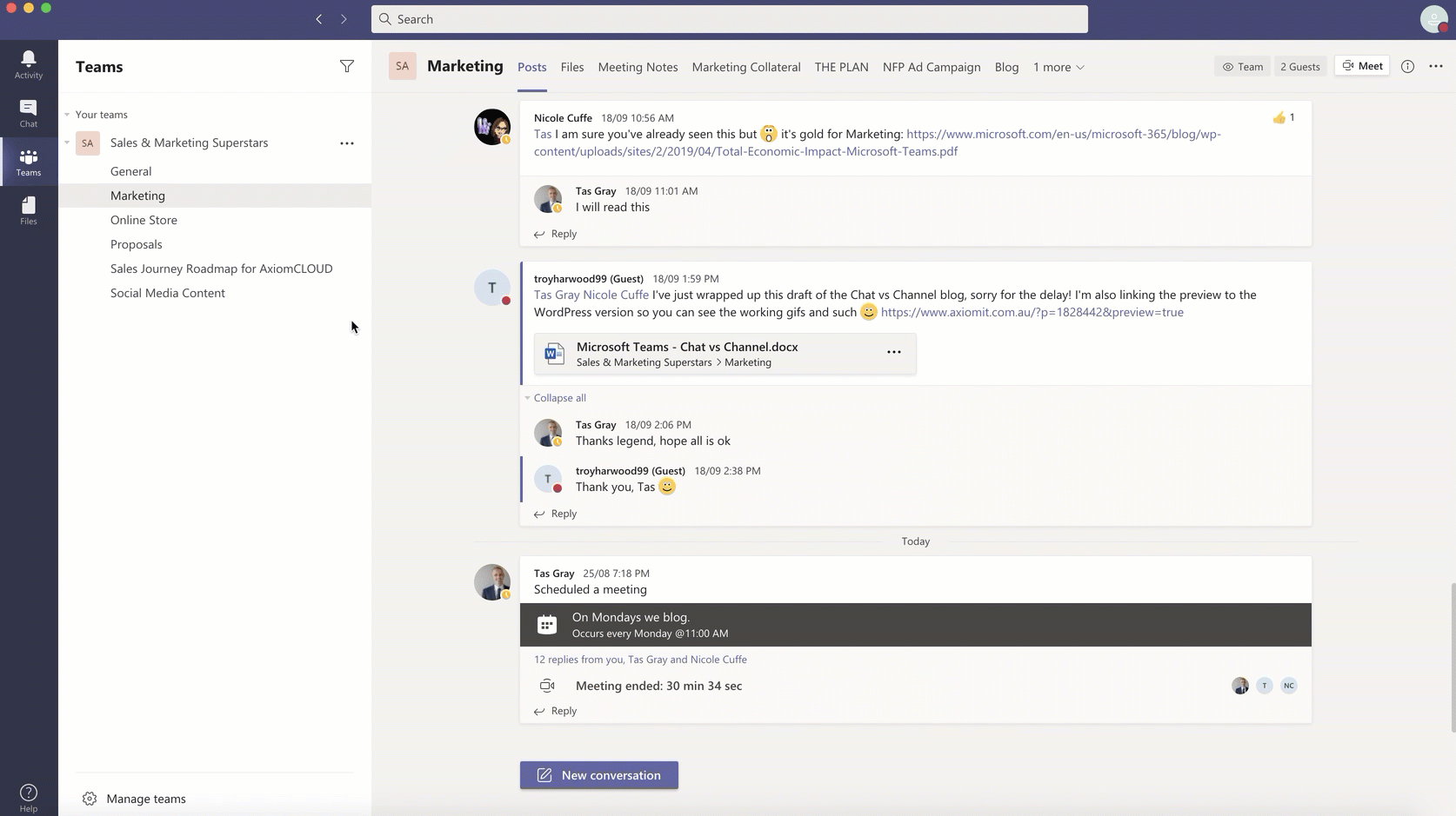Open the Files icon in sidebar
Viewport: 1456px width, 816px height.
point(29,210)
